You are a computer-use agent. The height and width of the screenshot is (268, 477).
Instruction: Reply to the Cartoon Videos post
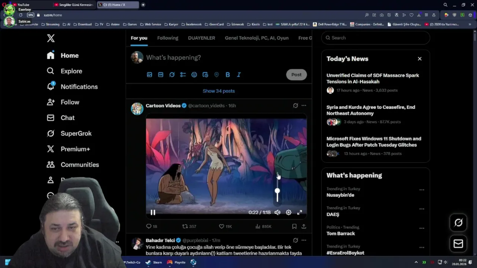pyautogui.click(x=151, y=226)
